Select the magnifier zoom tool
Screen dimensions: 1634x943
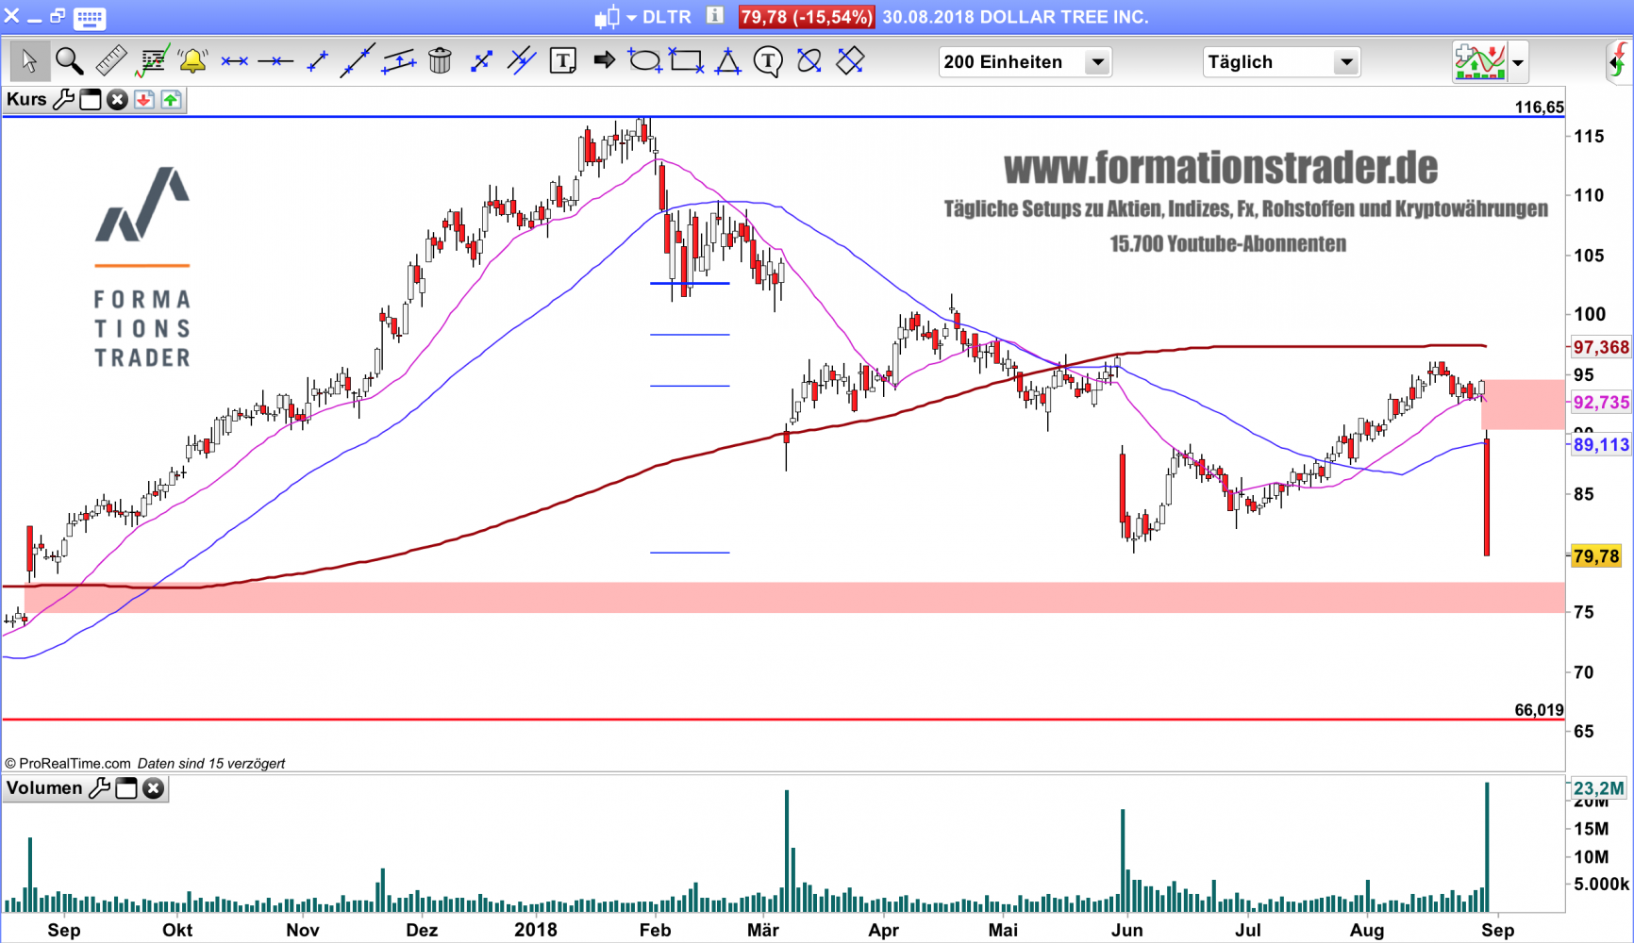[x=69, y=61]
